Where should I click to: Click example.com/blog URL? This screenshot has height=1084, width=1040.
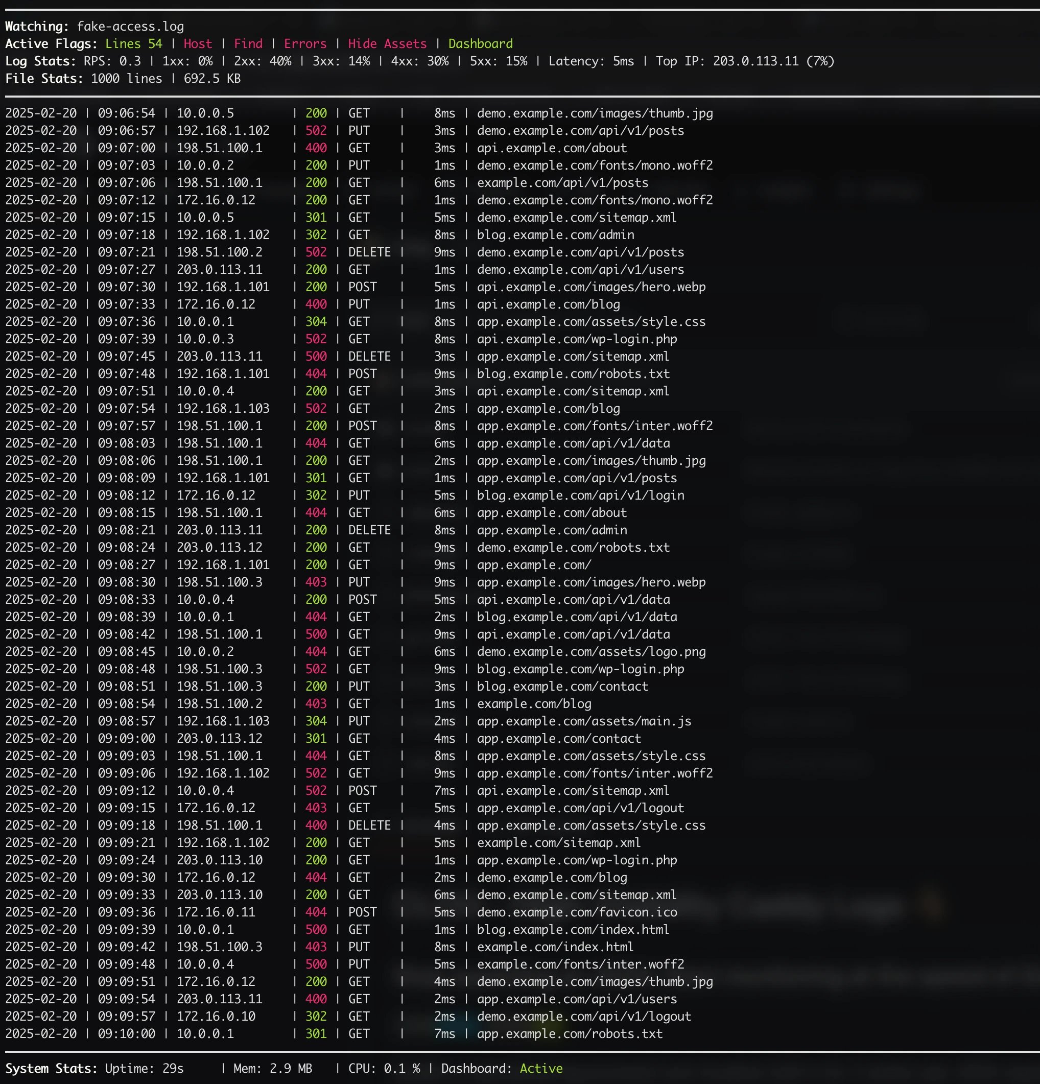point(534,704)
